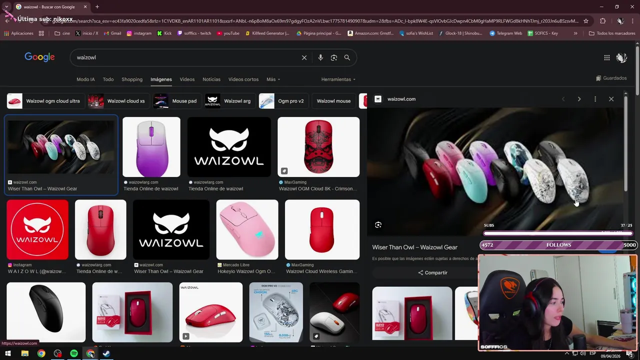640x360 pixels.
Task: Open the tab search dropdown arrow
Action: (x=6, y=7)
